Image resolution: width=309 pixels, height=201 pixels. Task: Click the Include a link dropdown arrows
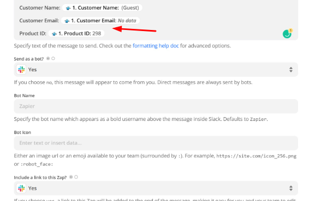coord(291,188)
